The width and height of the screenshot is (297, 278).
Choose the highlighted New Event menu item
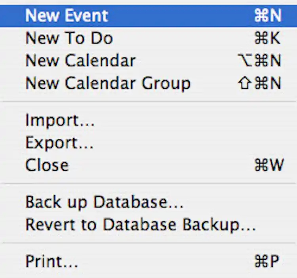tap(148, 16)
